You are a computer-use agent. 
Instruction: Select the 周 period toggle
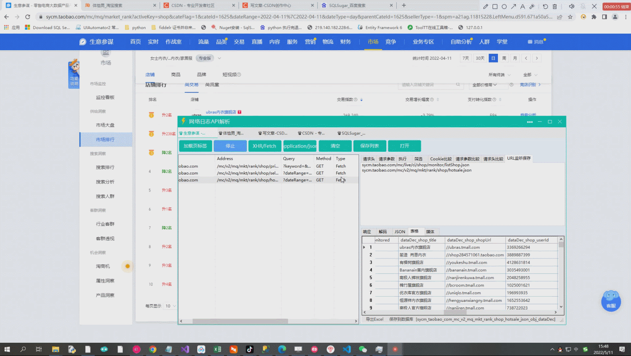[x=504, y=58]
